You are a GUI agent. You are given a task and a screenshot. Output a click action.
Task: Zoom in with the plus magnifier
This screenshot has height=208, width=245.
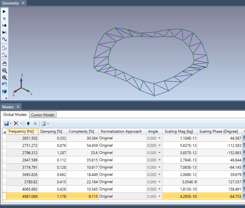point(4,78)
